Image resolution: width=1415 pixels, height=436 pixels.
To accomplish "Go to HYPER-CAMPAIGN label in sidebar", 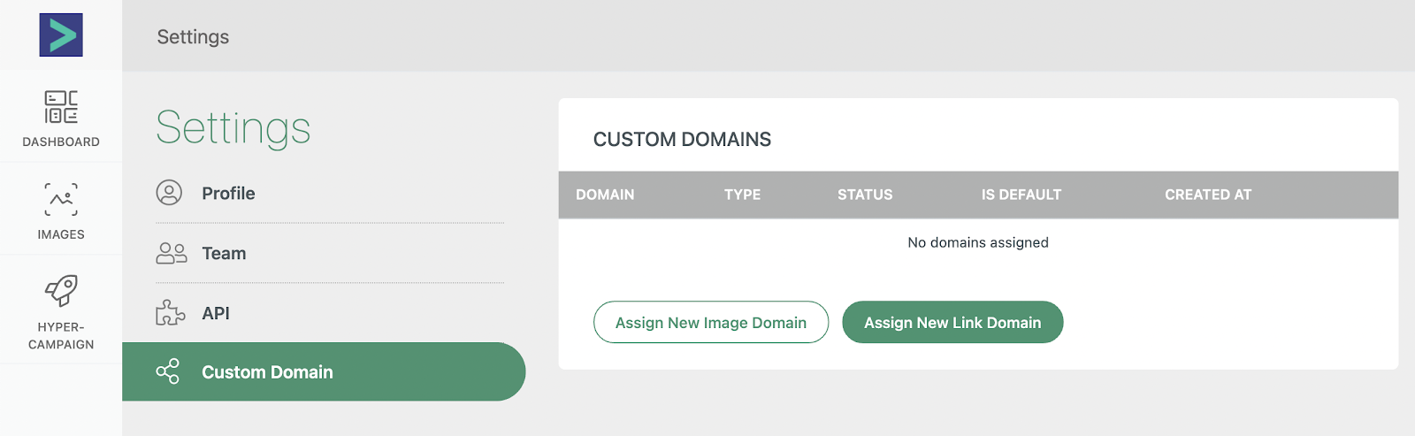I will [61, 335].
